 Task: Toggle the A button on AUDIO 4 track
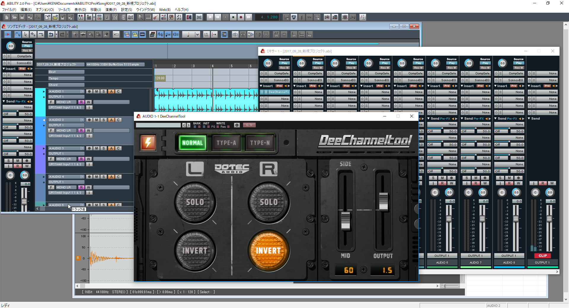(x=111, y=177)
